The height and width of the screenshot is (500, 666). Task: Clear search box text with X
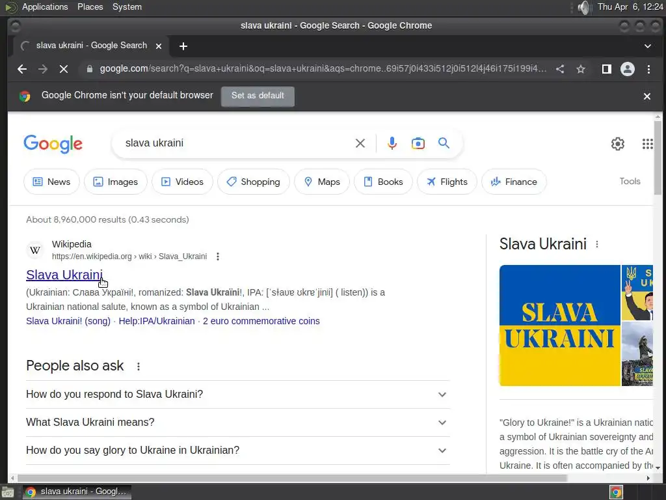360,143
